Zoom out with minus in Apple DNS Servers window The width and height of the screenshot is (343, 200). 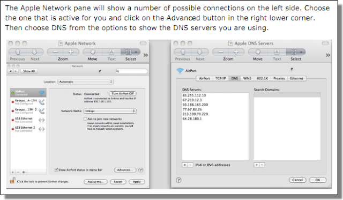tap(220, 52)
